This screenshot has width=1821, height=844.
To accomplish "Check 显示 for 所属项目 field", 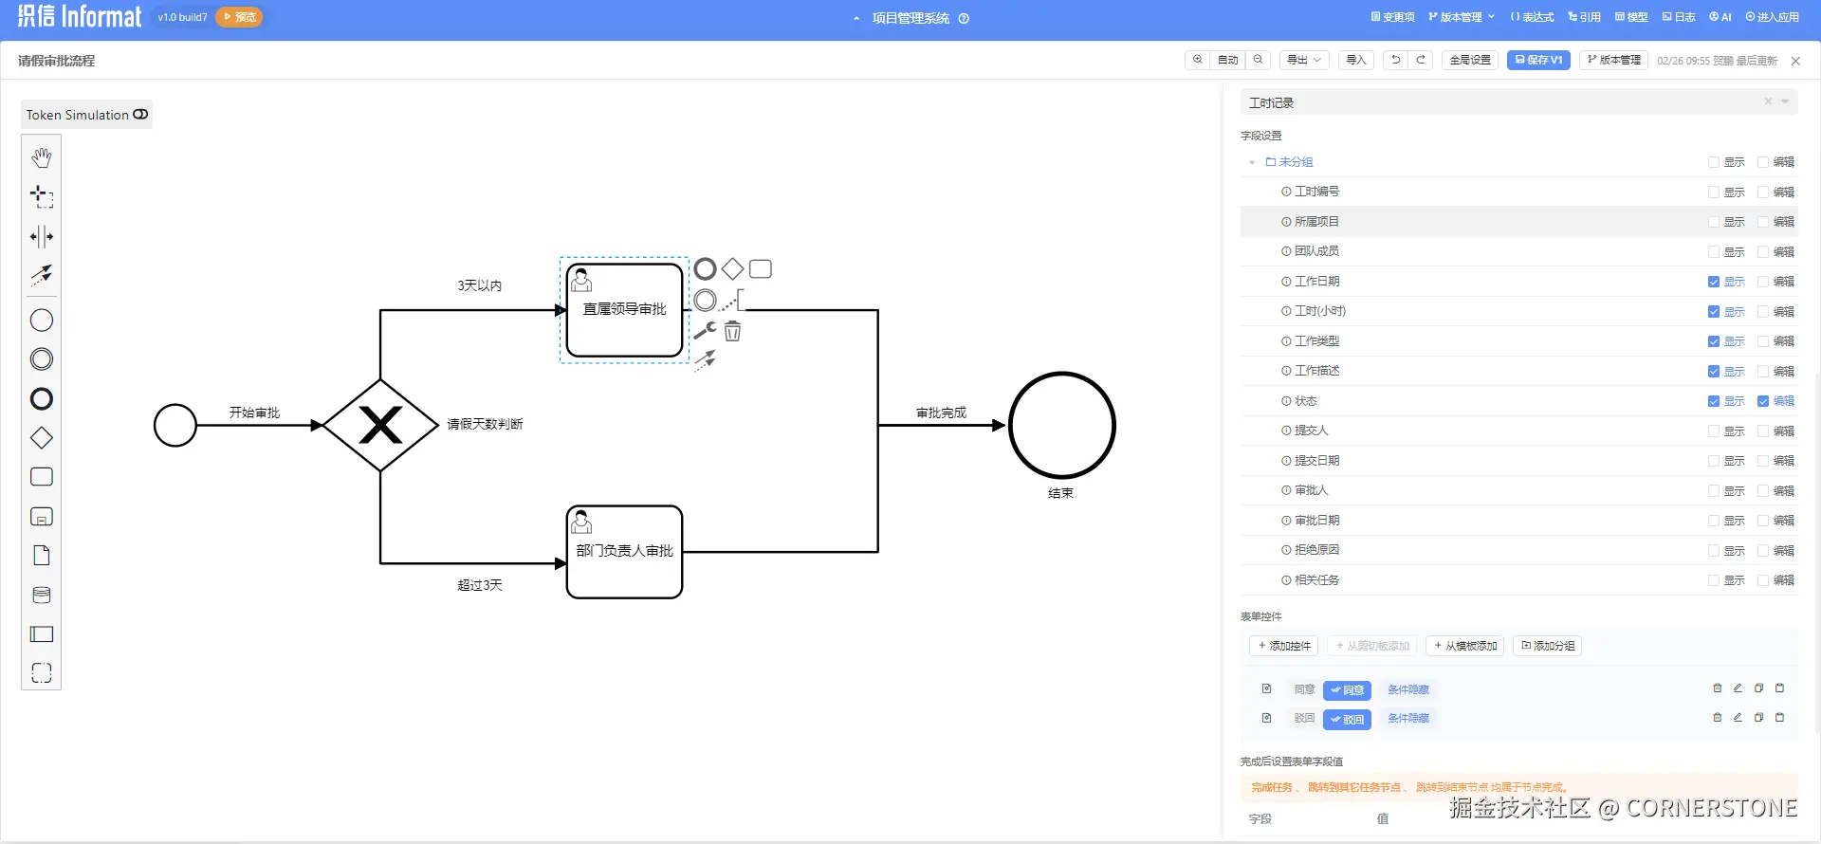I will point(1713,222).
